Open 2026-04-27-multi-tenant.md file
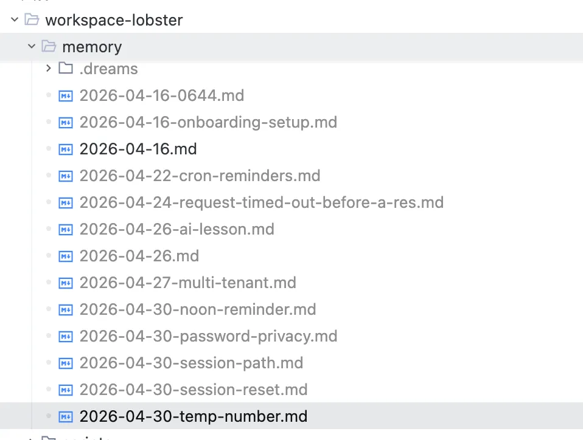 (188, 283)
